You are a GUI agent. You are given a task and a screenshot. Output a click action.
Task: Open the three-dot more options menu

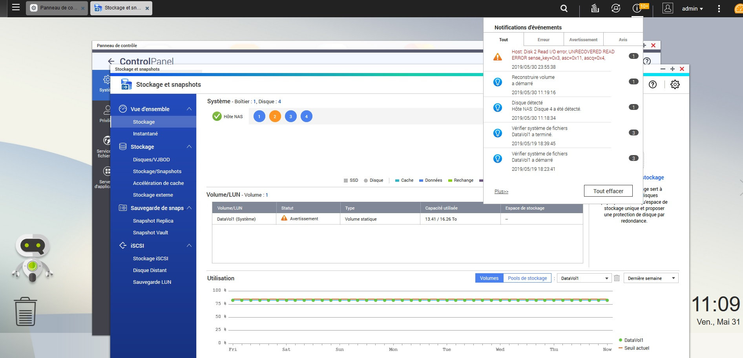pos(719,8)
